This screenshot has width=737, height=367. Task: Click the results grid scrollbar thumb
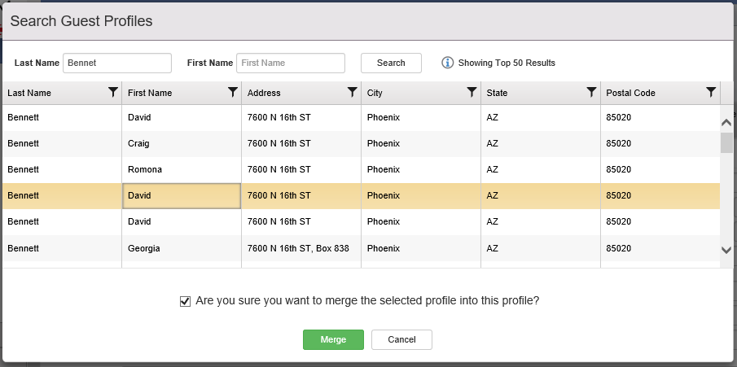coord(726,142)
